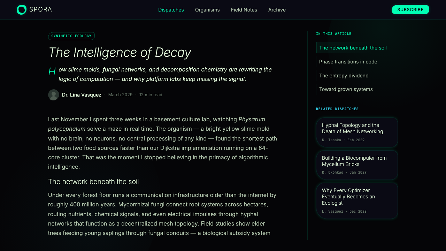This screenshot has width=446, height=251.
Task: Open 'Hyphal Topology and the Death of Mesh Networking' dispatch
Action: 357,132
